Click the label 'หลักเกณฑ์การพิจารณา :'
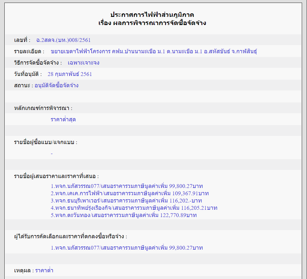The width and height of the screenshot is (307, 279). coord(43,108)
